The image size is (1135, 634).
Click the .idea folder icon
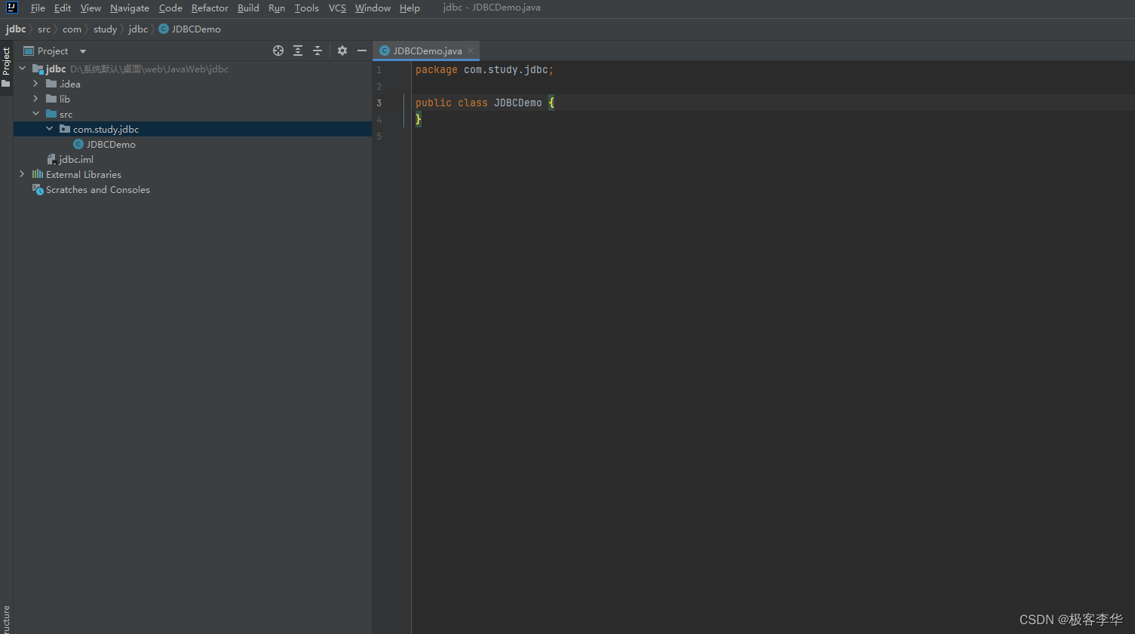[x=51, y=84]
